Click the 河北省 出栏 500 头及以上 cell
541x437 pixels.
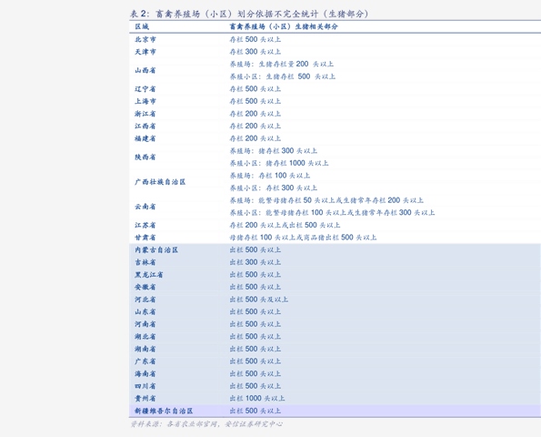tap(259, 300)
